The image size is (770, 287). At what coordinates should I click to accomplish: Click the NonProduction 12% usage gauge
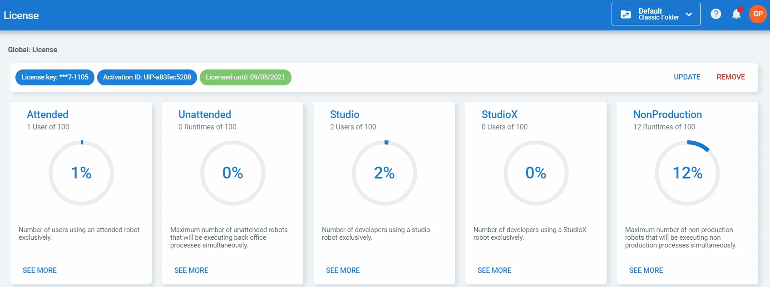coord(687,173)
